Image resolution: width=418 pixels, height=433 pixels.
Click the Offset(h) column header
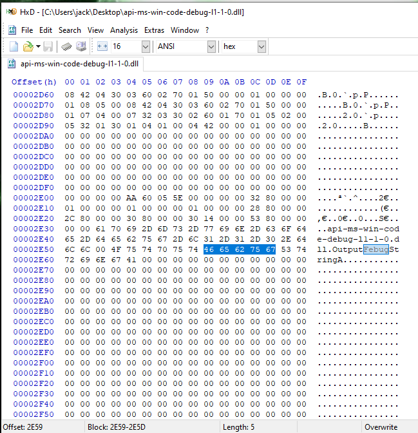(x=34, y=82)
